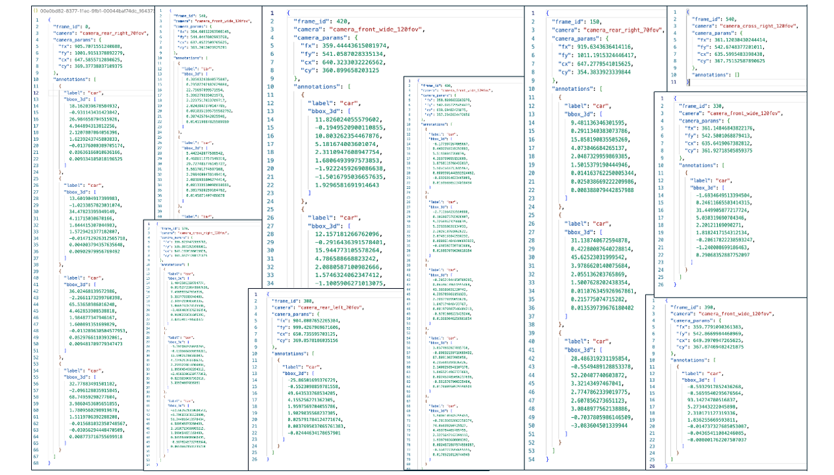Select the annotations key in frame 390 panel
The width and height of the screenshot is (834, 475).
[690, 358]
